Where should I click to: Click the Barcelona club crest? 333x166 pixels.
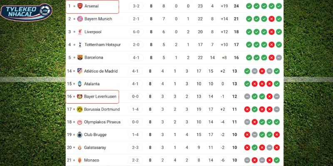[x=80, y=58]
